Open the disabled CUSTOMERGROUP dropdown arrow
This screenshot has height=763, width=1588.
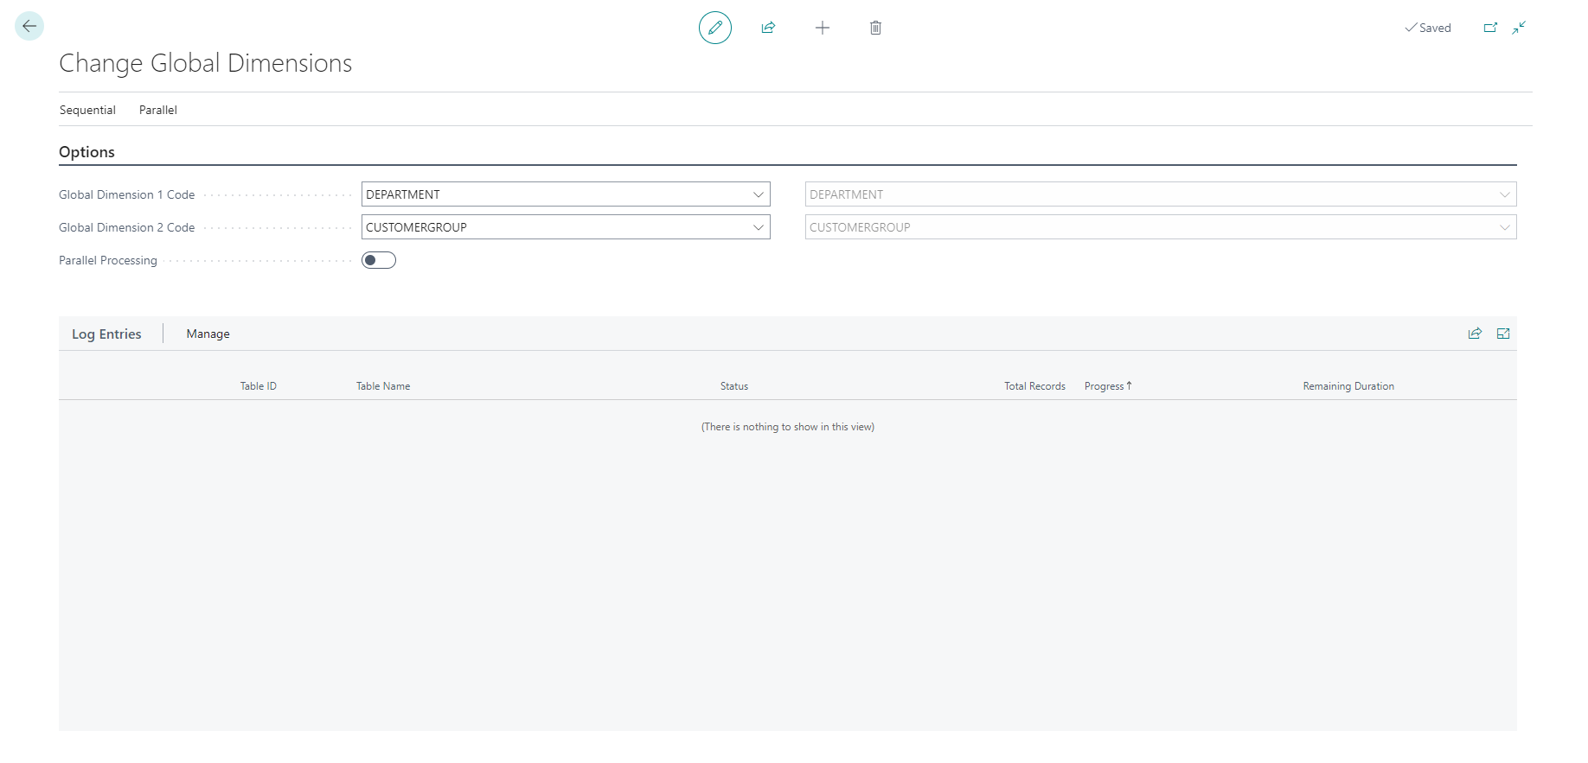[1505, 227]
